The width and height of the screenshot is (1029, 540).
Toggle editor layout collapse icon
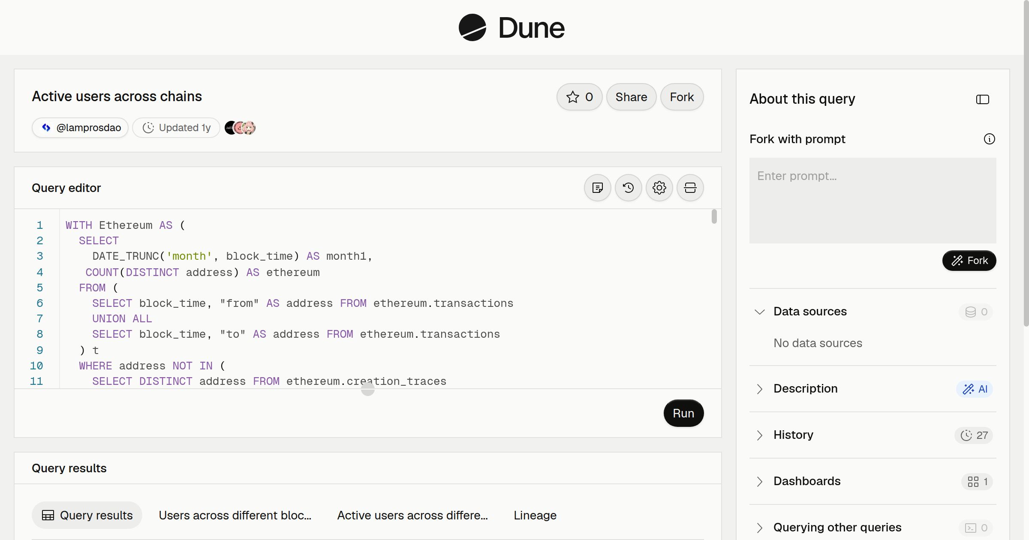pyautogui.click(x=690, y=188)
